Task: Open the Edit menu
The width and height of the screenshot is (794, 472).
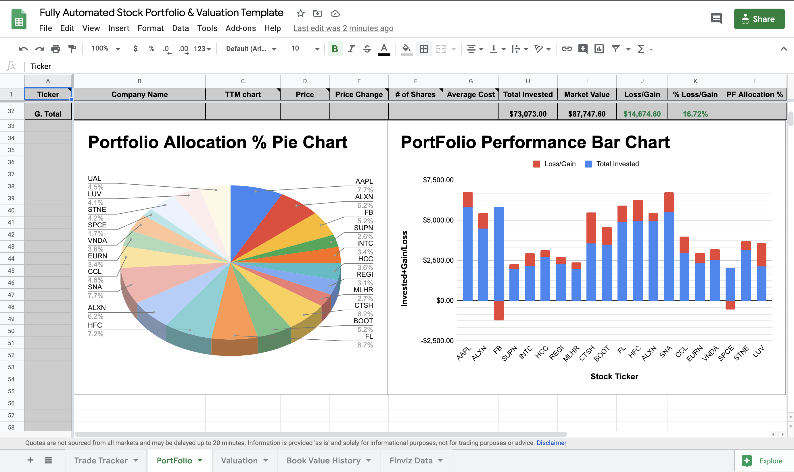Action: (67, 28)
